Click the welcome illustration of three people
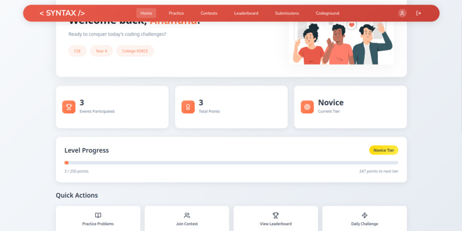Screen dimensions: 462x231 point(342,43)
